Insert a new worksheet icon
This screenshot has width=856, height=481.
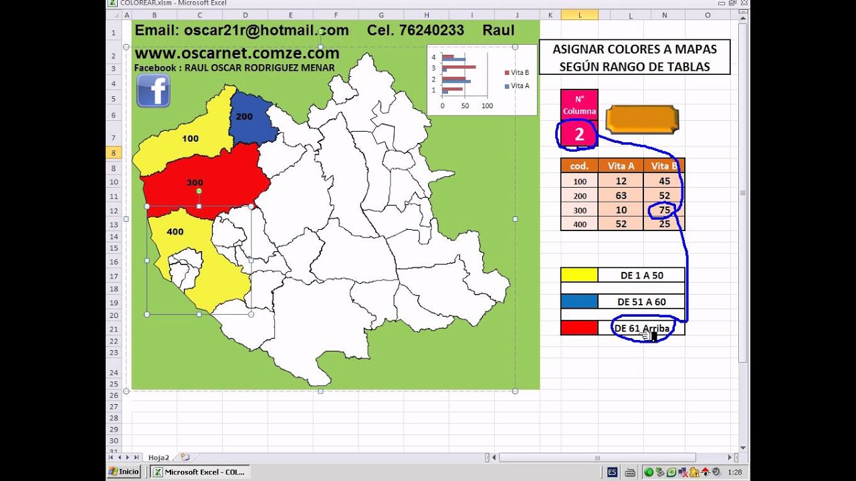[185, 458]
